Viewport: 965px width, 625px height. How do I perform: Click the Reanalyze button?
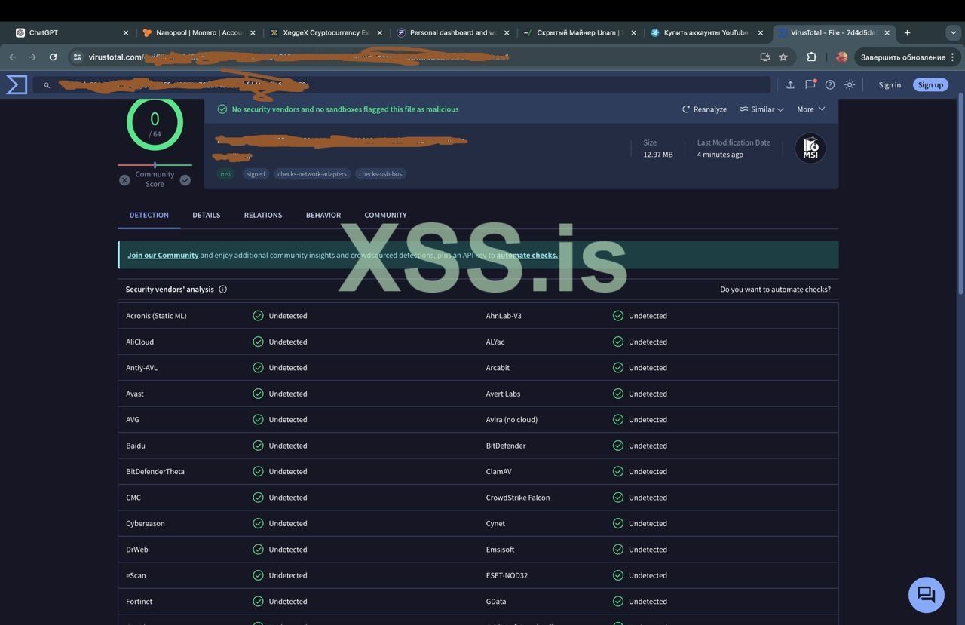(x=704, y=109)
